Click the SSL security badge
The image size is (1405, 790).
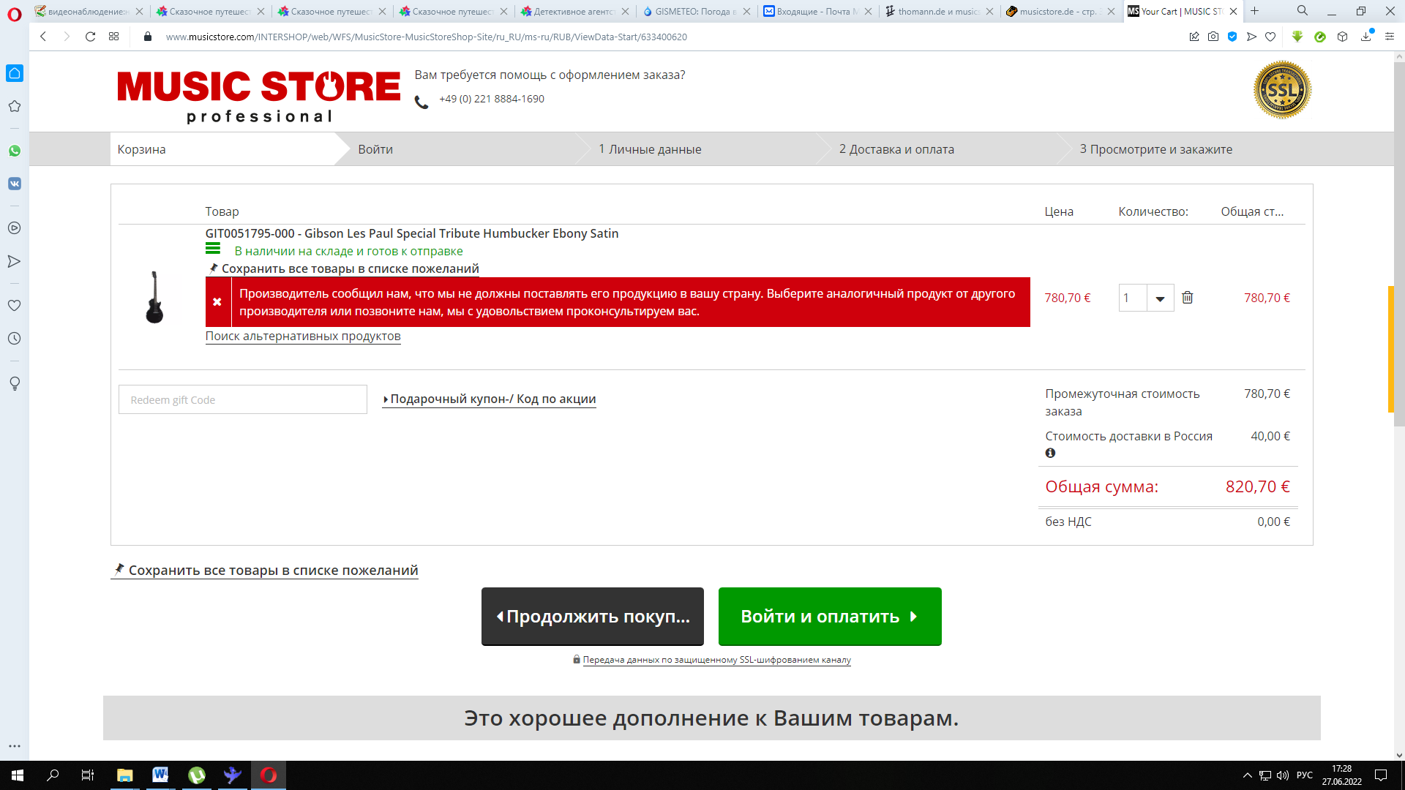1282,90
